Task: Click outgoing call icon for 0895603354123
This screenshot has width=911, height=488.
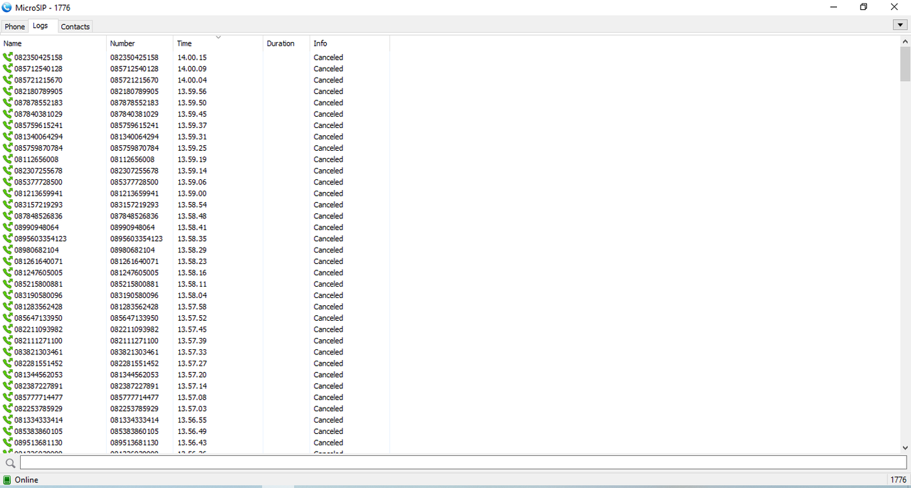Action: click(8, 239)
